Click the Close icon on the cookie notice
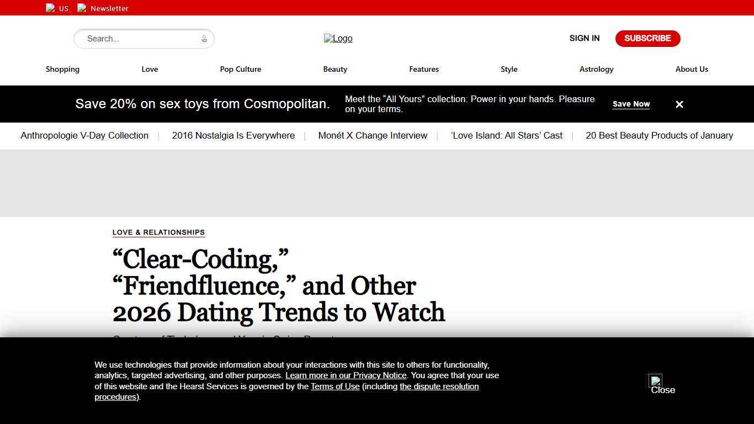This screenshot has height=424, width=754. click(x=656, y=381)
